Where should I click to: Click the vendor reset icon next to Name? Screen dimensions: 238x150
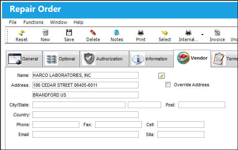pyautogui.click(x=162, y=76)
